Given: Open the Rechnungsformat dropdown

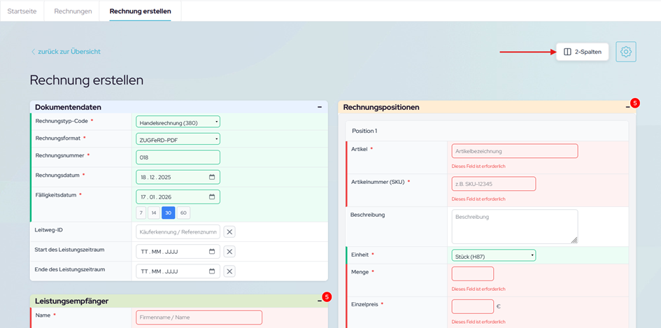Looking at the screenshot, I should point(178,138).
